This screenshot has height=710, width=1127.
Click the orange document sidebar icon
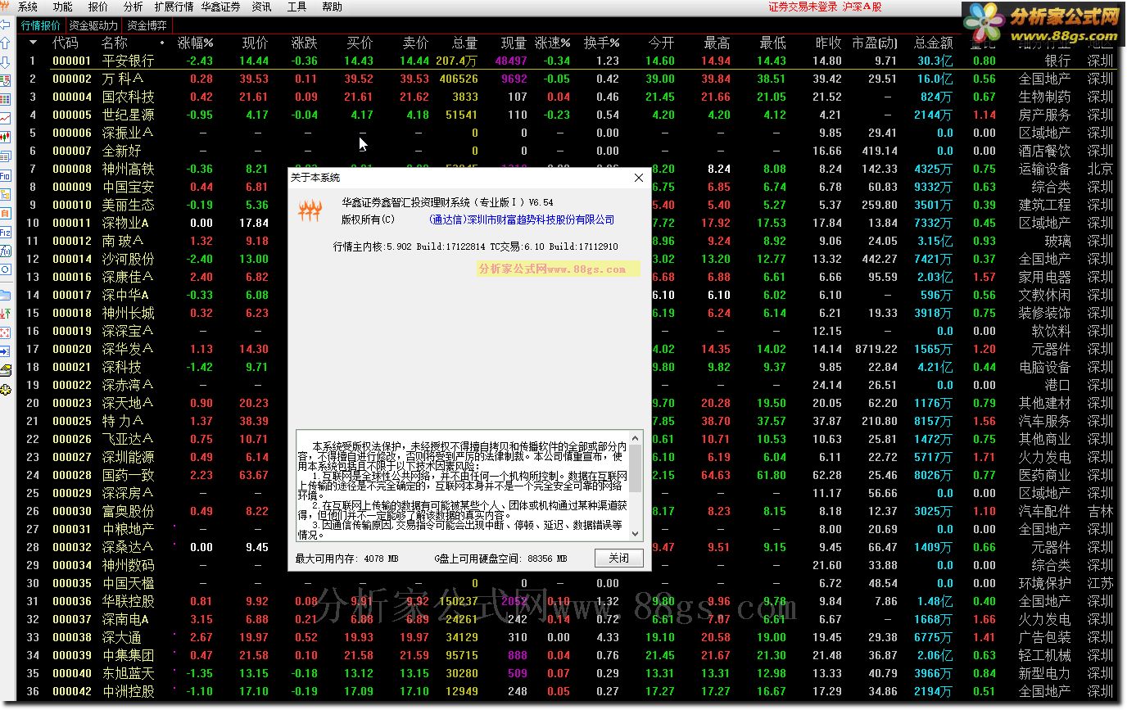tap(6, 213)
